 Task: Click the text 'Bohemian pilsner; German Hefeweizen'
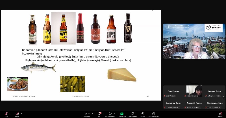coord(47,50)
